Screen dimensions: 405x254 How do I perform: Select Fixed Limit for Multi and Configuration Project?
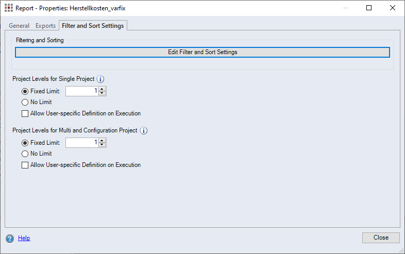[x=25, y=143]
